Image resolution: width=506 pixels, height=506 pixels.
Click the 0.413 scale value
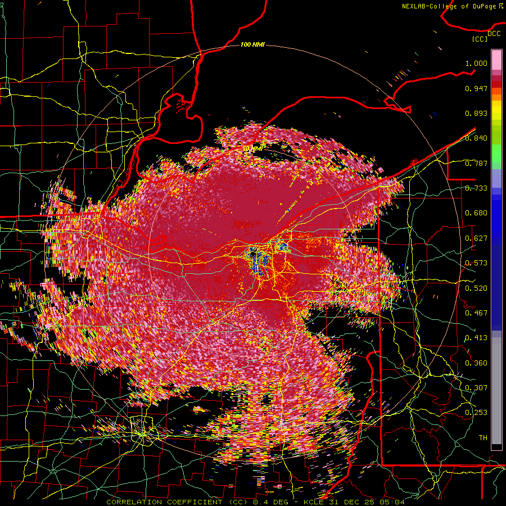476,338
